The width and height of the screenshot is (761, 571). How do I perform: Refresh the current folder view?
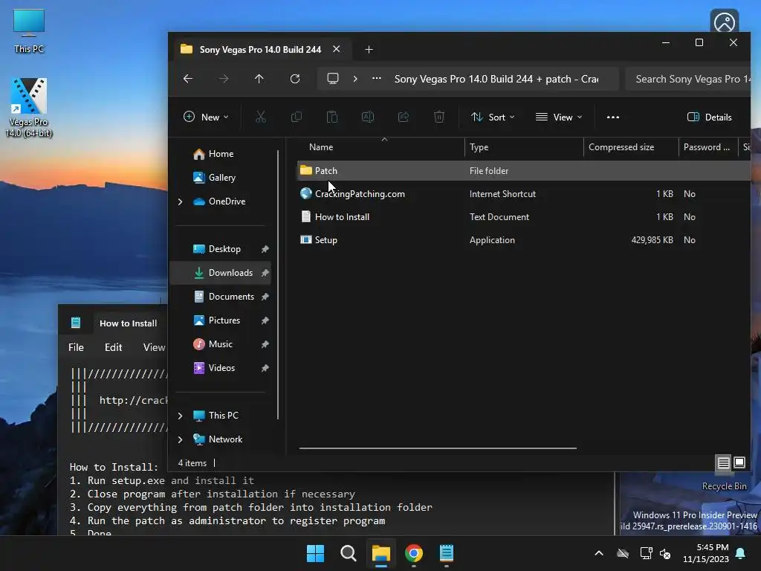[295, 79]
